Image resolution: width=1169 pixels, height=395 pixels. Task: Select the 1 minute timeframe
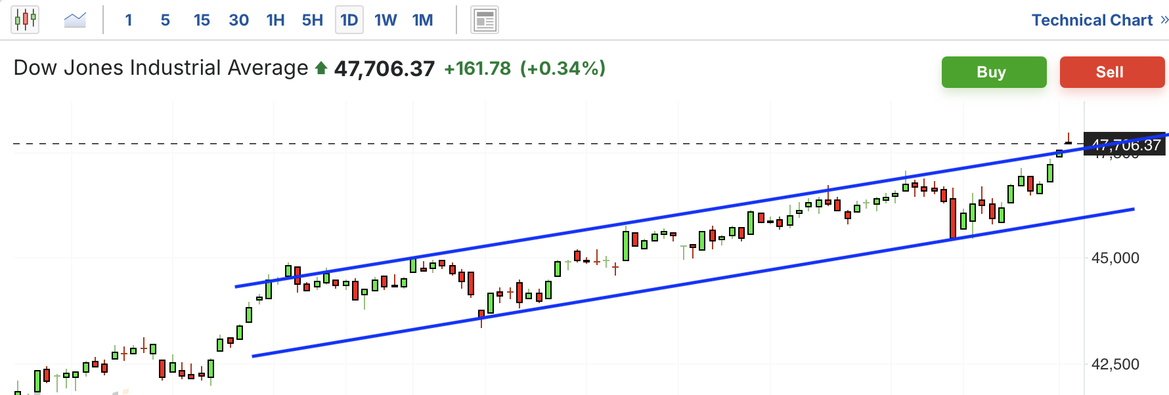click(x=129, y=20)
